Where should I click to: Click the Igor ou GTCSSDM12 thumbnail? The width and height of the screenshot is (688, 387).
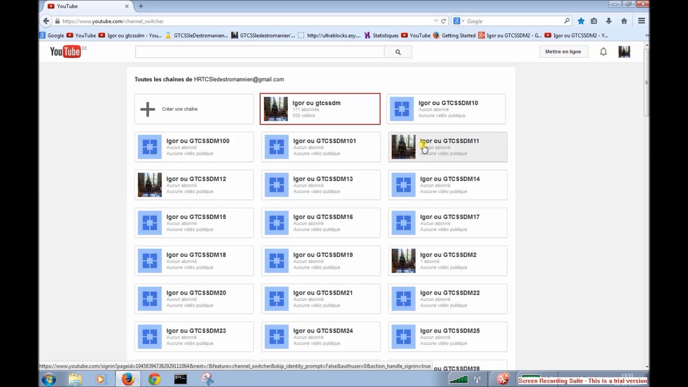coord(149,185)
